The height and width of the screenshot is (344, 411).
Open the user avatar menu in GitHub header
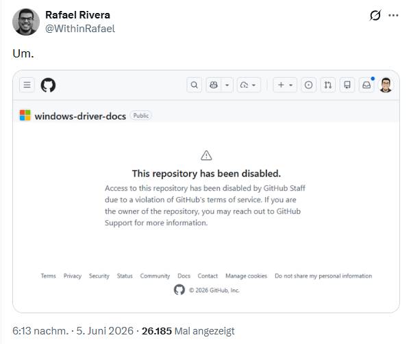pyautogui.click(x=386, y=85)
